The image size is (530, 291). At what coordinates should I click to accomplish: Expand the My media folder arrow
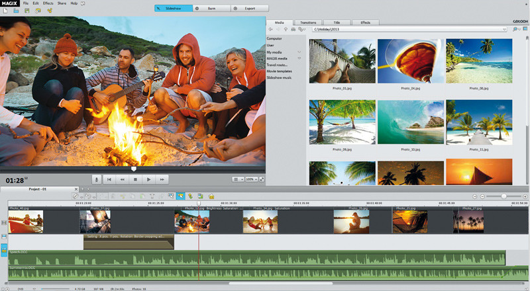[299, 52]
